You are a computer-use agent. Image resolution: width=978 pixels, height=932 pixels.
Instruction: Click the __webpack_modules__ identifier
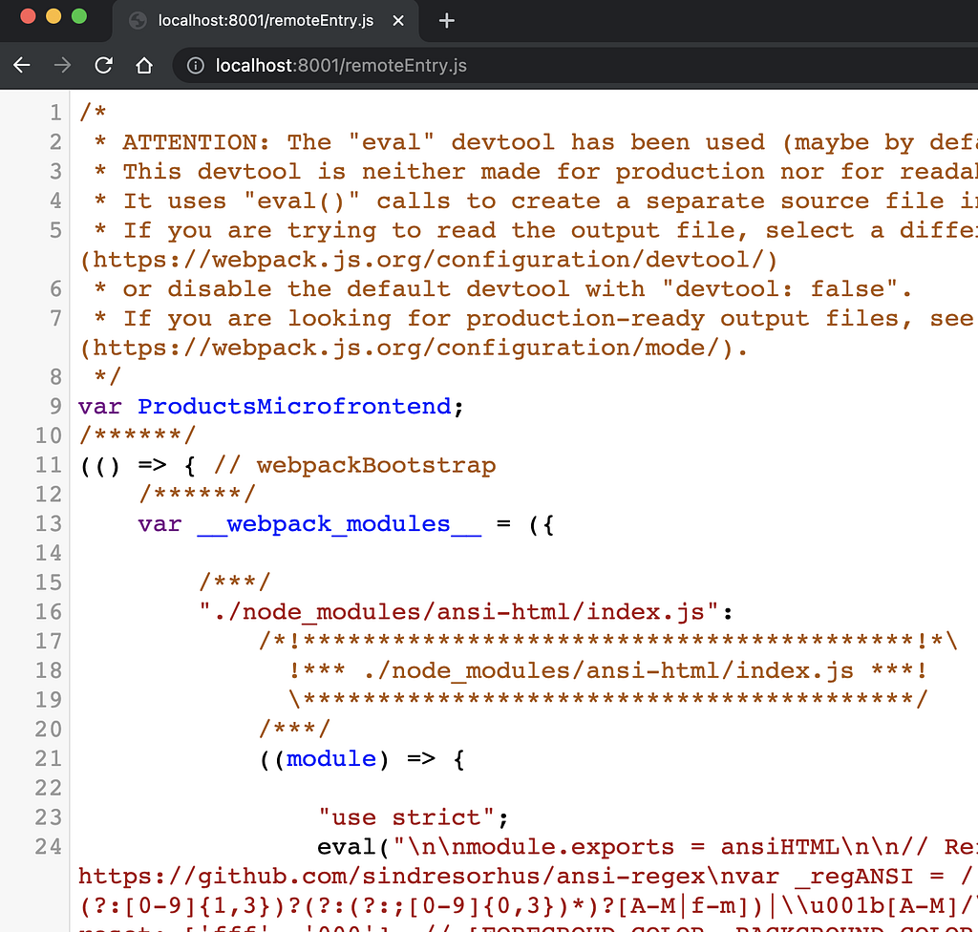[339, 524]
